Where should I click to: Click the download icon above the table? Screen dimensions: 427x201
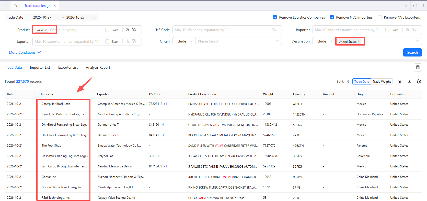[410, 81]
